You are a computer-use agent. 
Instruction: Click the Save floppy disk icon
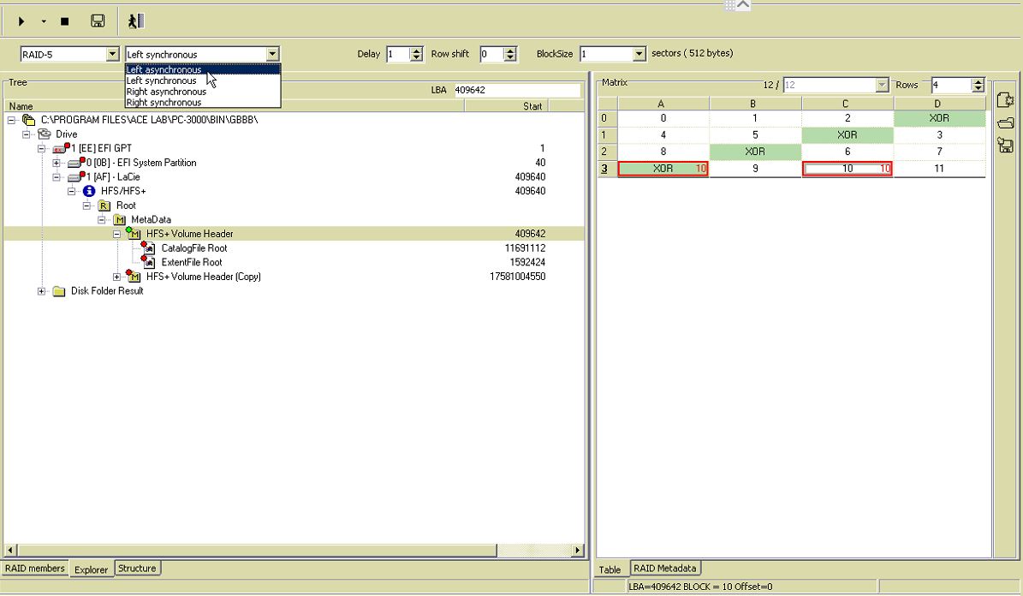point(98,21)
